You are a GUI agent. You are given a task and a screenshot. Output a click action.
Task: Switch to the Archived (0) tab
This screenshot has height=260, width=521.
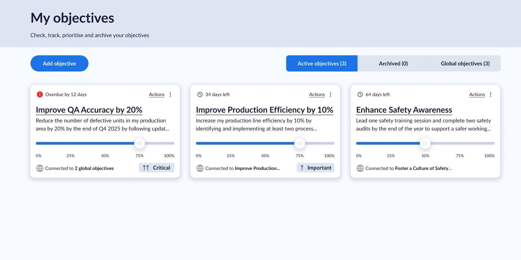[x=393, y=63]
